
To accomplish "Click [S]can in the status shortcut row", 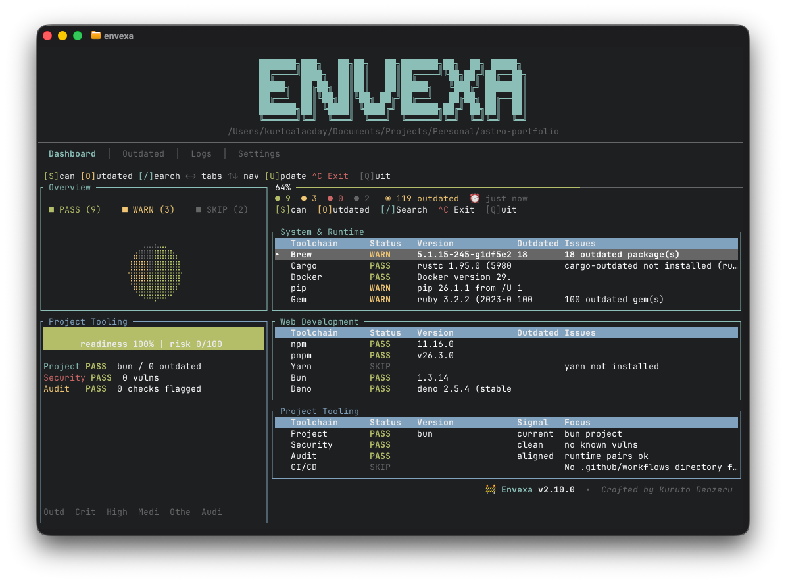I will (x=291, y=210).
